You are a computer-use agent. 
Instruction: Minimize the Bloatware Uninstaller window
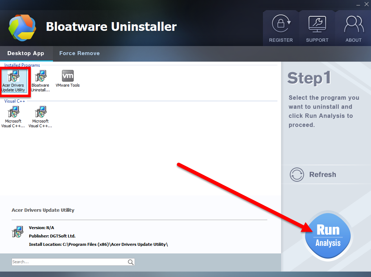(358, 5)
